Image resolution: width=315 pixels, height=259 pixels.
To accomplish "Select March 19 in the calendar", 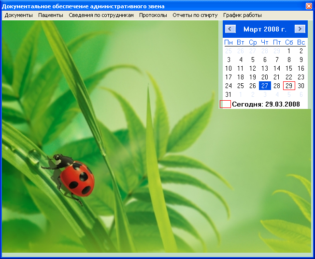I will pyautogui.click(x=253, y=77).
